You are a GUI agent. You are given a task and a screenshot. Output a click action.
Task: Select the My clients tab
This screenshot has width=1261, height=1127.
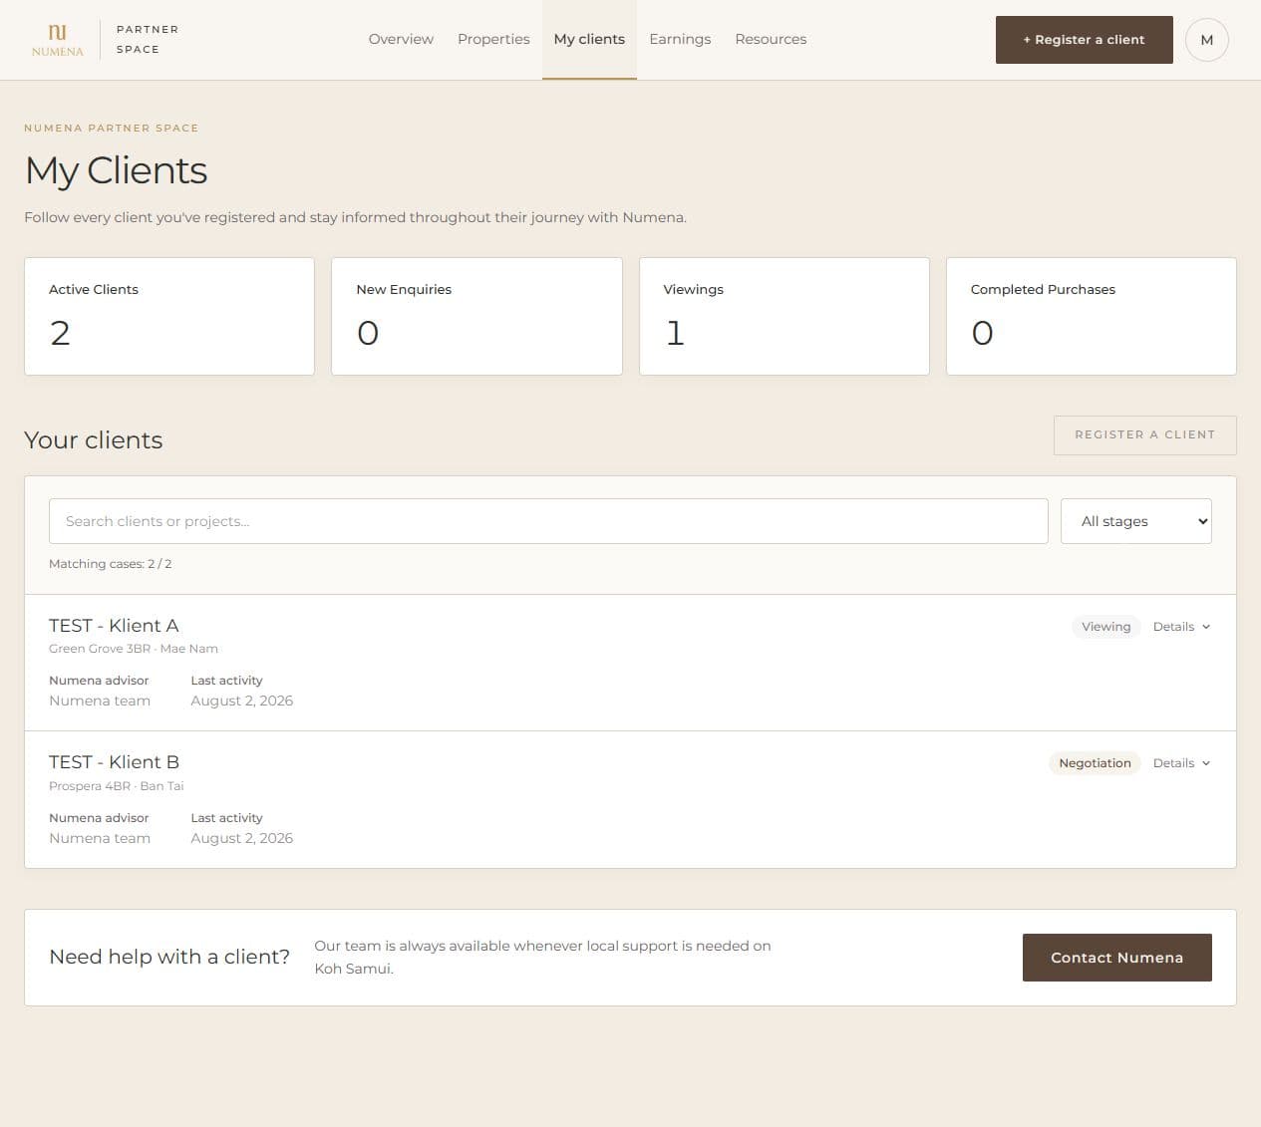589,39
